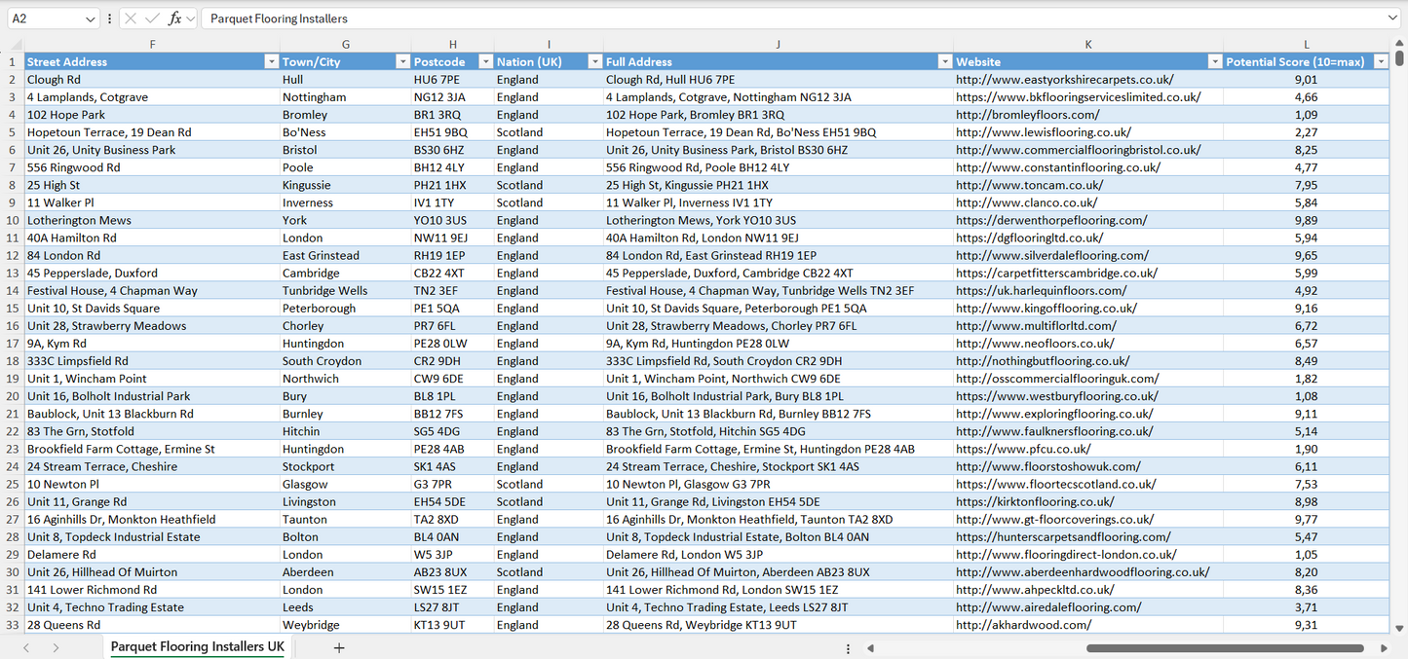Click the Cancel X icon in formula bar
1408x659 pixels.
tap(131, 18)
